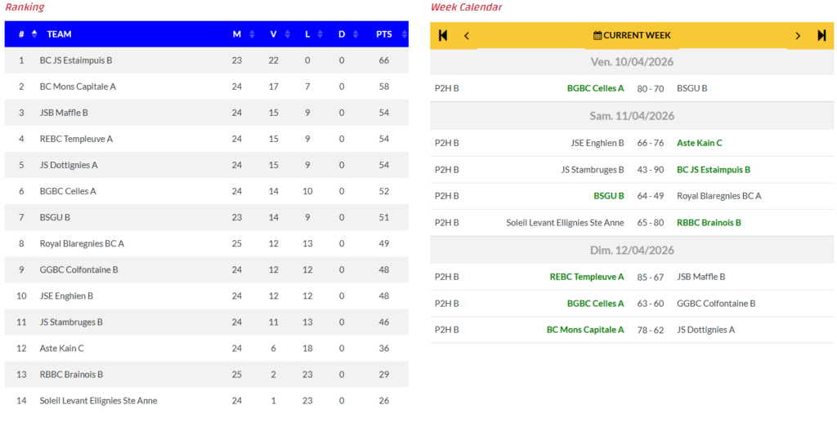The image size is (837, 427).
Task: Select Soleil Levant Ellignies Ste Anne ranking row
Action: 98,401
